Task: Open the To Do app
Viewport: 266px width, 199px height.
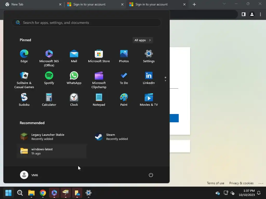Action: (x=124, y=78)
